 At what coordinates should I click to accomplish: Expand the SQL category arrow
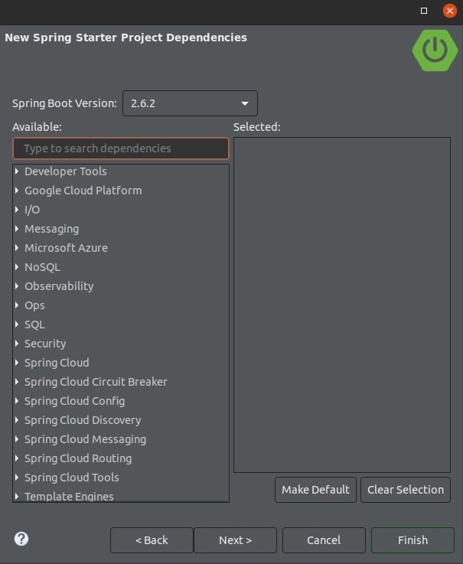[x=17, y=324]
